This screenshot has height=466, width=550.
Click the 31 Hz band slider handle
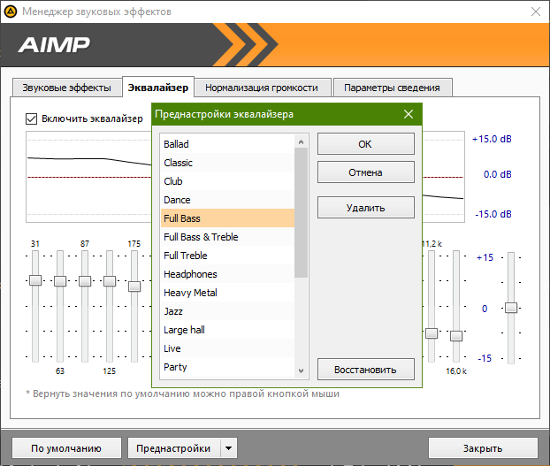(35, 280)
